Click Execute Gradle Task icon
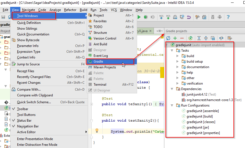The height and width of the screenshot is (148, 245). 190,38
